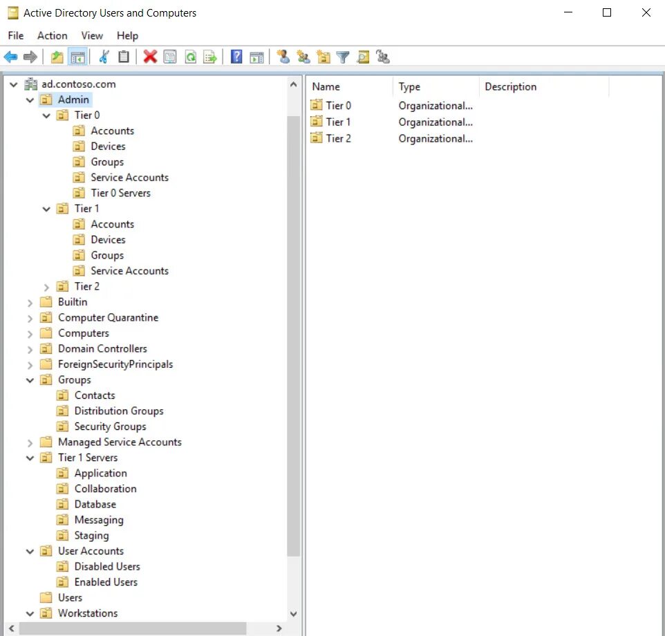Image resolution: width=665 pixels, height=636 pixels.
Task: Select the Enabled Users OU
Action: click(106, 582)
